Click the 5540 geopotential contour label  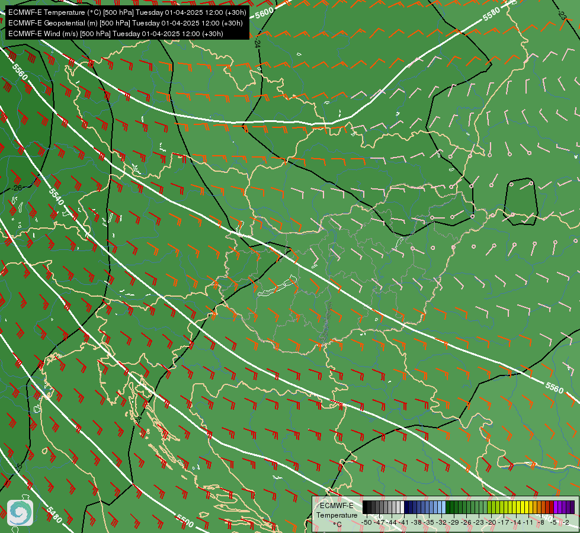(x=56, y=196)
